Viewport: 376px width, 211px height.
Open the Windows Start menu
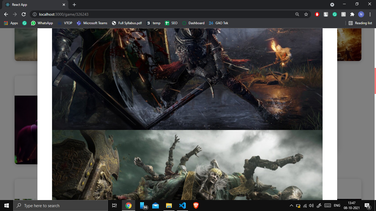pyautogui.click(x=7, y=206)
